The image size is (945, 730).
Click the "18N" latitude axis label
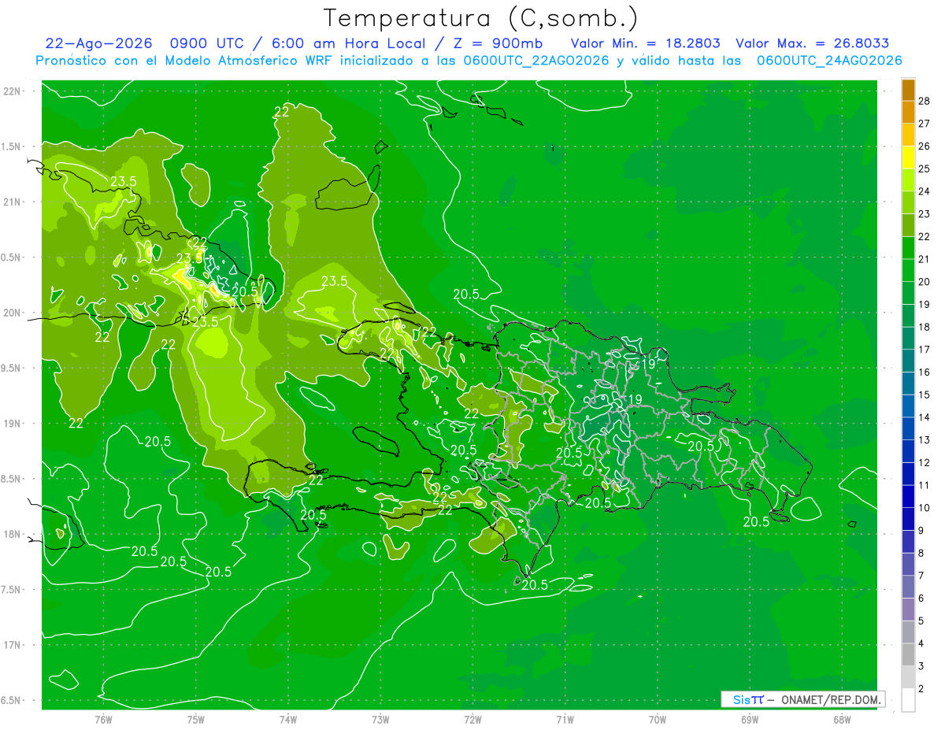tap(12, 534)
